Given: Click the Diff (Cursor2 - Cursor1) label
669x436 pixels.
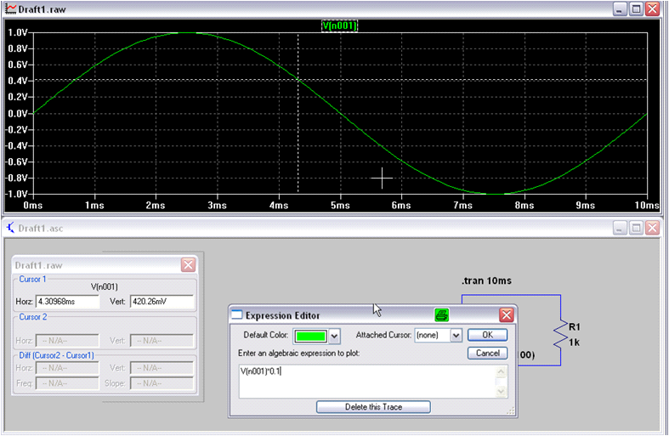Looking at the screenshot, I should tap(56, 355).
